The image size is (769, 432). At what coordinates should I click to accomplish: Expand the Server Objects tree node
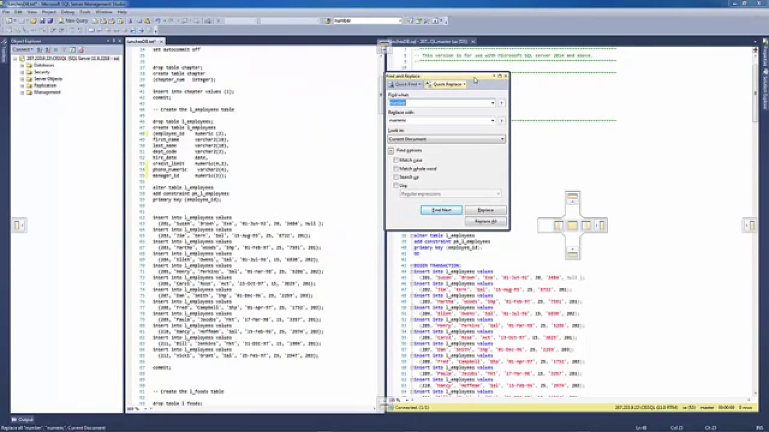pos(22,79)
